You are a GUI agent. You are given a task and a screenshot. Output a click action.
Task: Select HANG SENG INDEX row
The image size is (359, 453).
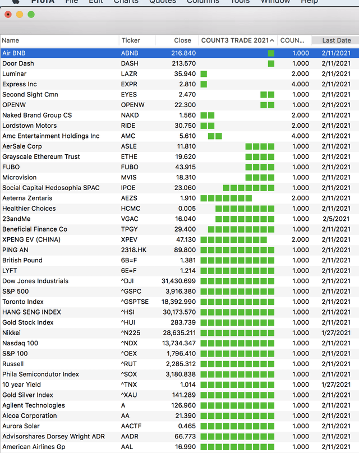pos(179,312)
